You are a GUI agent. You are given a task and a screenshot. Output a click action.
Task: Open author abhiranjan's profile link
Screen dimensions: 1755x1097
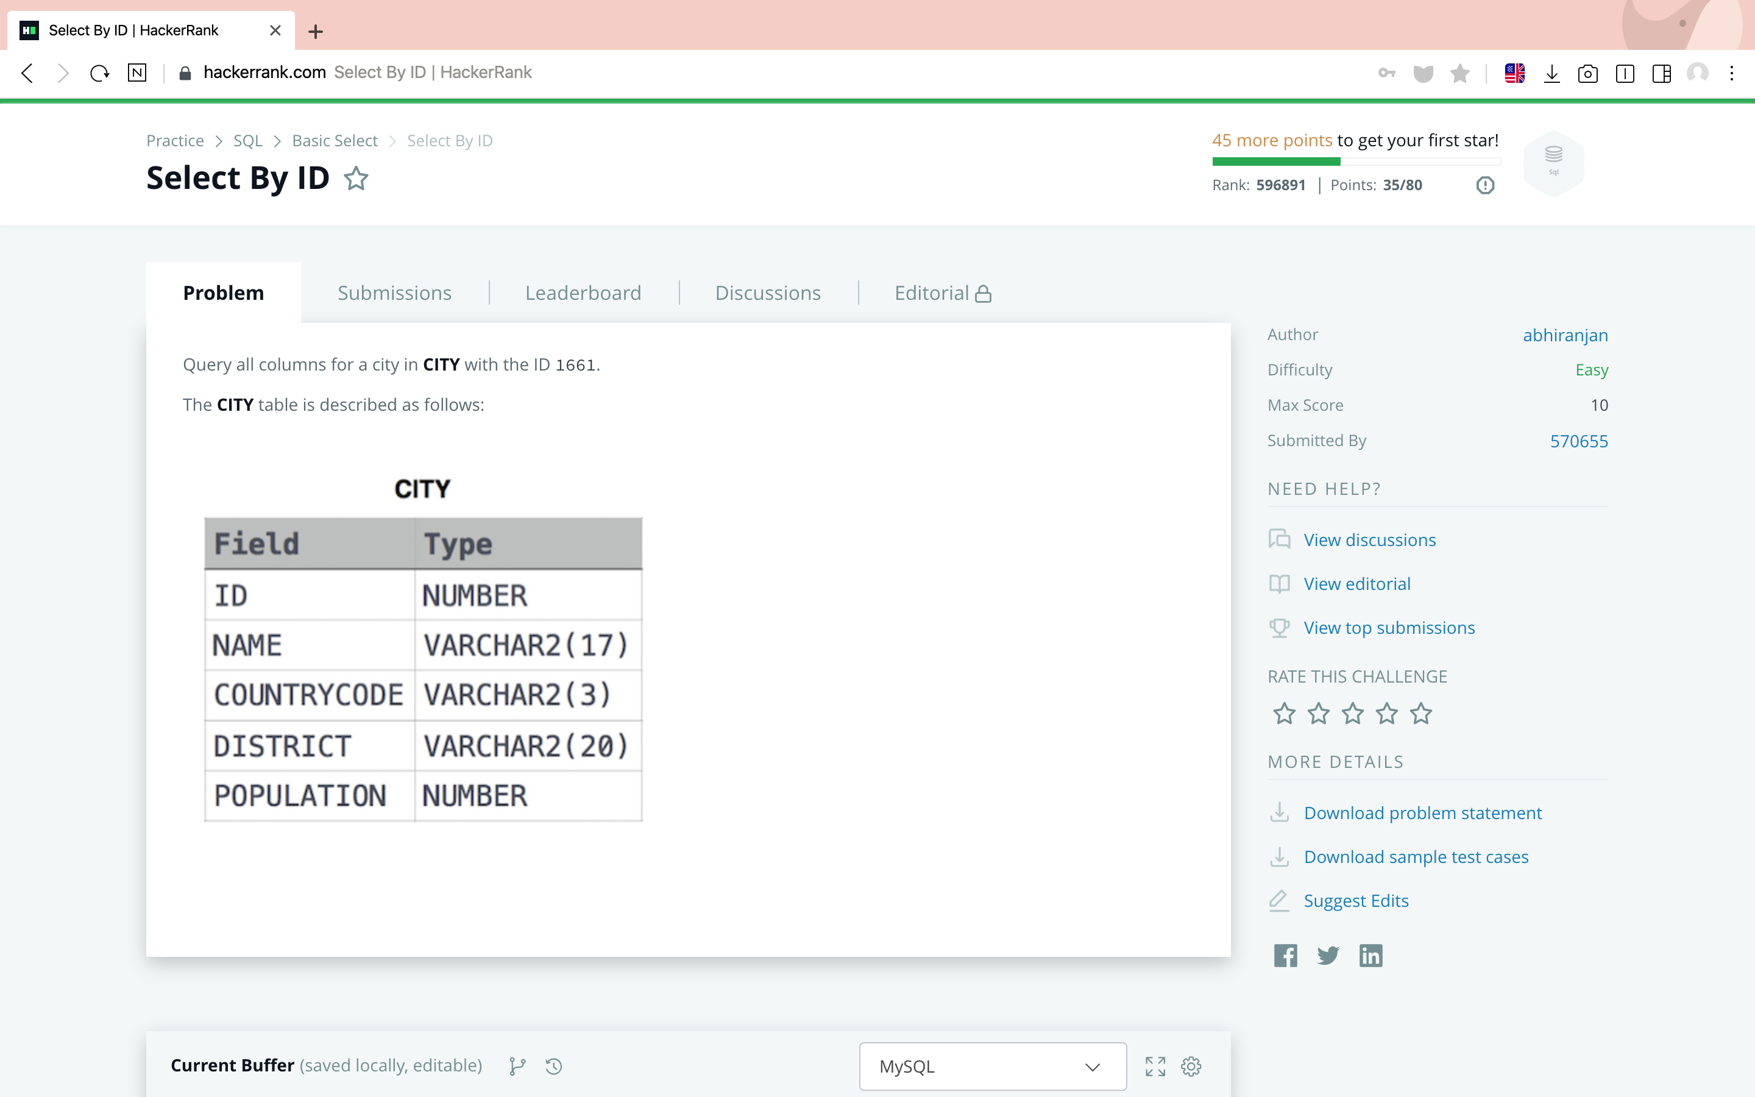(1565, 335)
